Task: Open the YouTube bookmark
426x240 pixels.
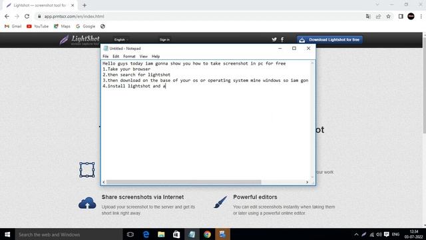Action: click(37, 27)
